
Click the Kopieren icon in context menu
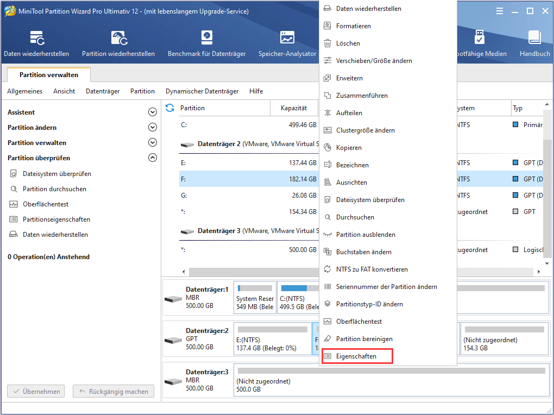[328, 147]
